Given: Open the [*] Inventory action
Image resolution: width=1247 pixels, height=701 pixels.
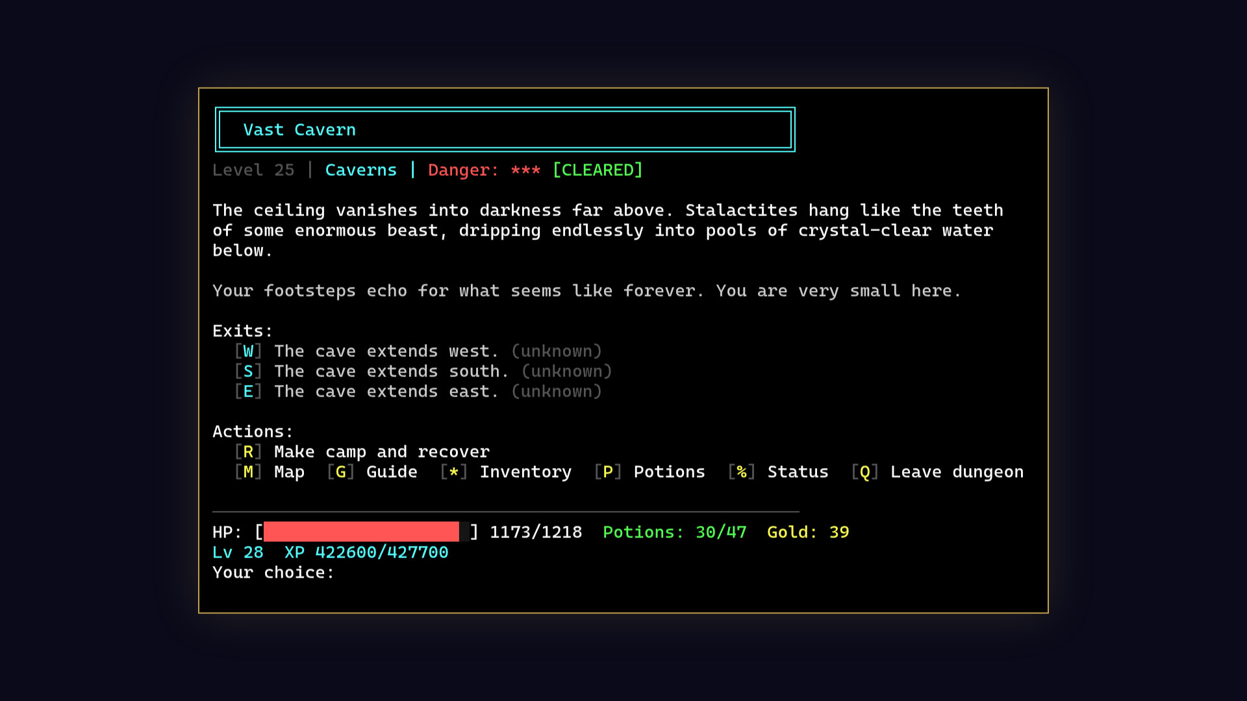Looking at the screenshot, I should point(506,472).
